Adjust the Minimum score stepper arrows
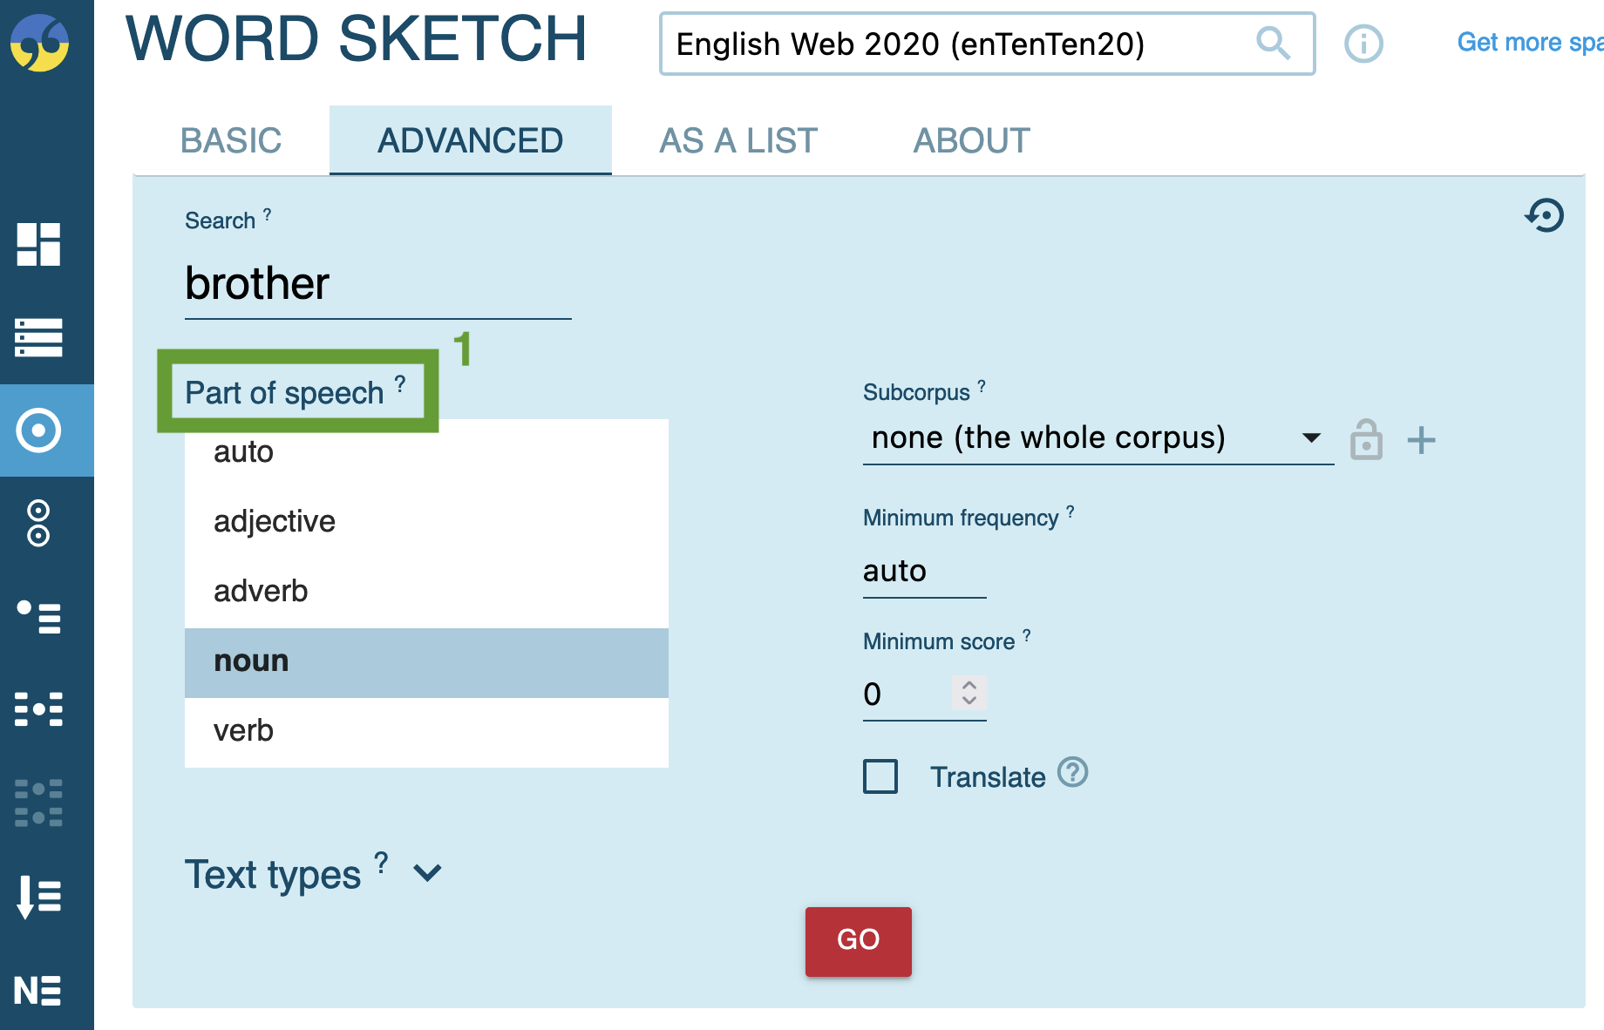The width and height of the screenshot is (1604, 1030). click(x=969, y=693)
